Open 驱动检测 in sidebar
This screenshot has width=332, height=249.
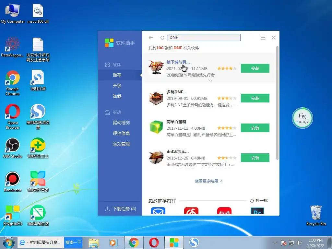(x=121, y=123)
